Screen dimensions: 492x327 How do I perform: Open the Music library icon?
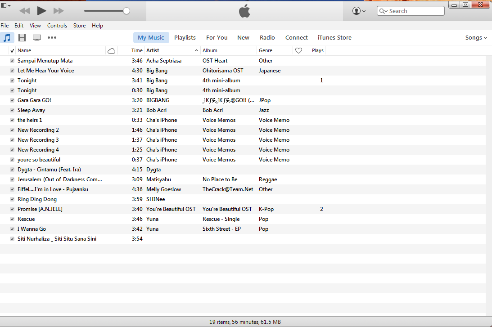click(7, 38)
